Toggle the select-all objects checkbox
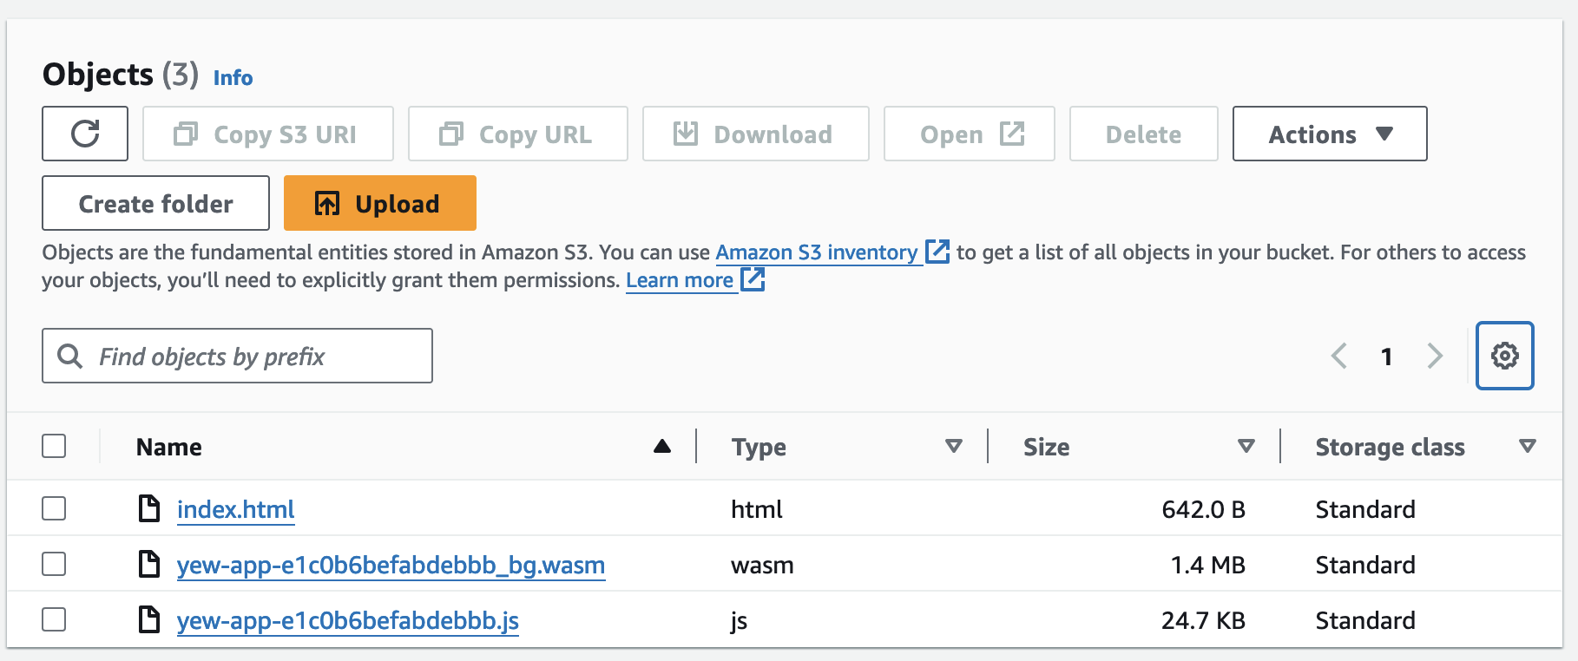Viewport: 1578px width, 661px height. pyautogui.click(x=54, y=447)
